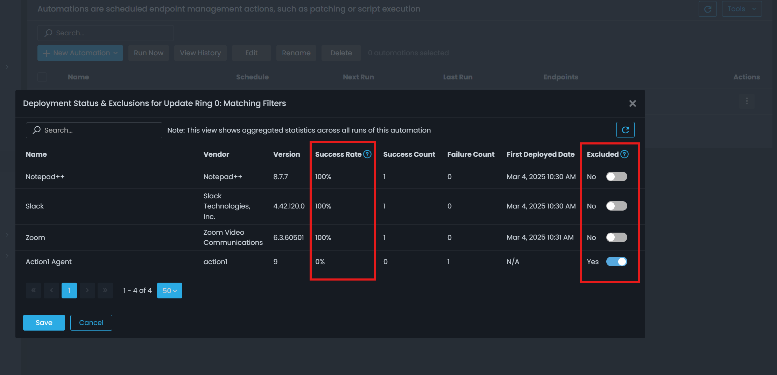
Task: Disable the exclusion toggle for Action1 Agent
Action: [616, 262]
